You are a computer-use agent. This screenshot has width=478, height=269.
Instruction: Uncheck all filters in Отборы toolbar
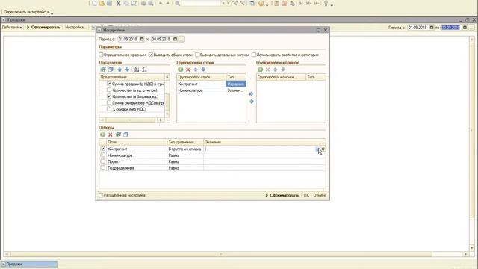click(x=126, y=134)
